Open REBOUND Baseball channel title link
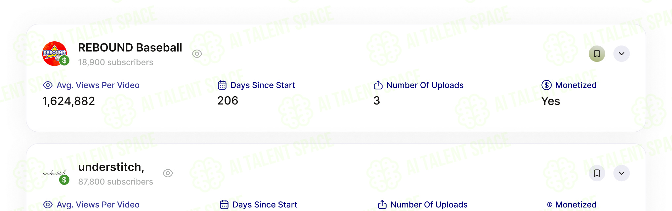Viewport: 672px width, 211px height. tap(130, 48)
